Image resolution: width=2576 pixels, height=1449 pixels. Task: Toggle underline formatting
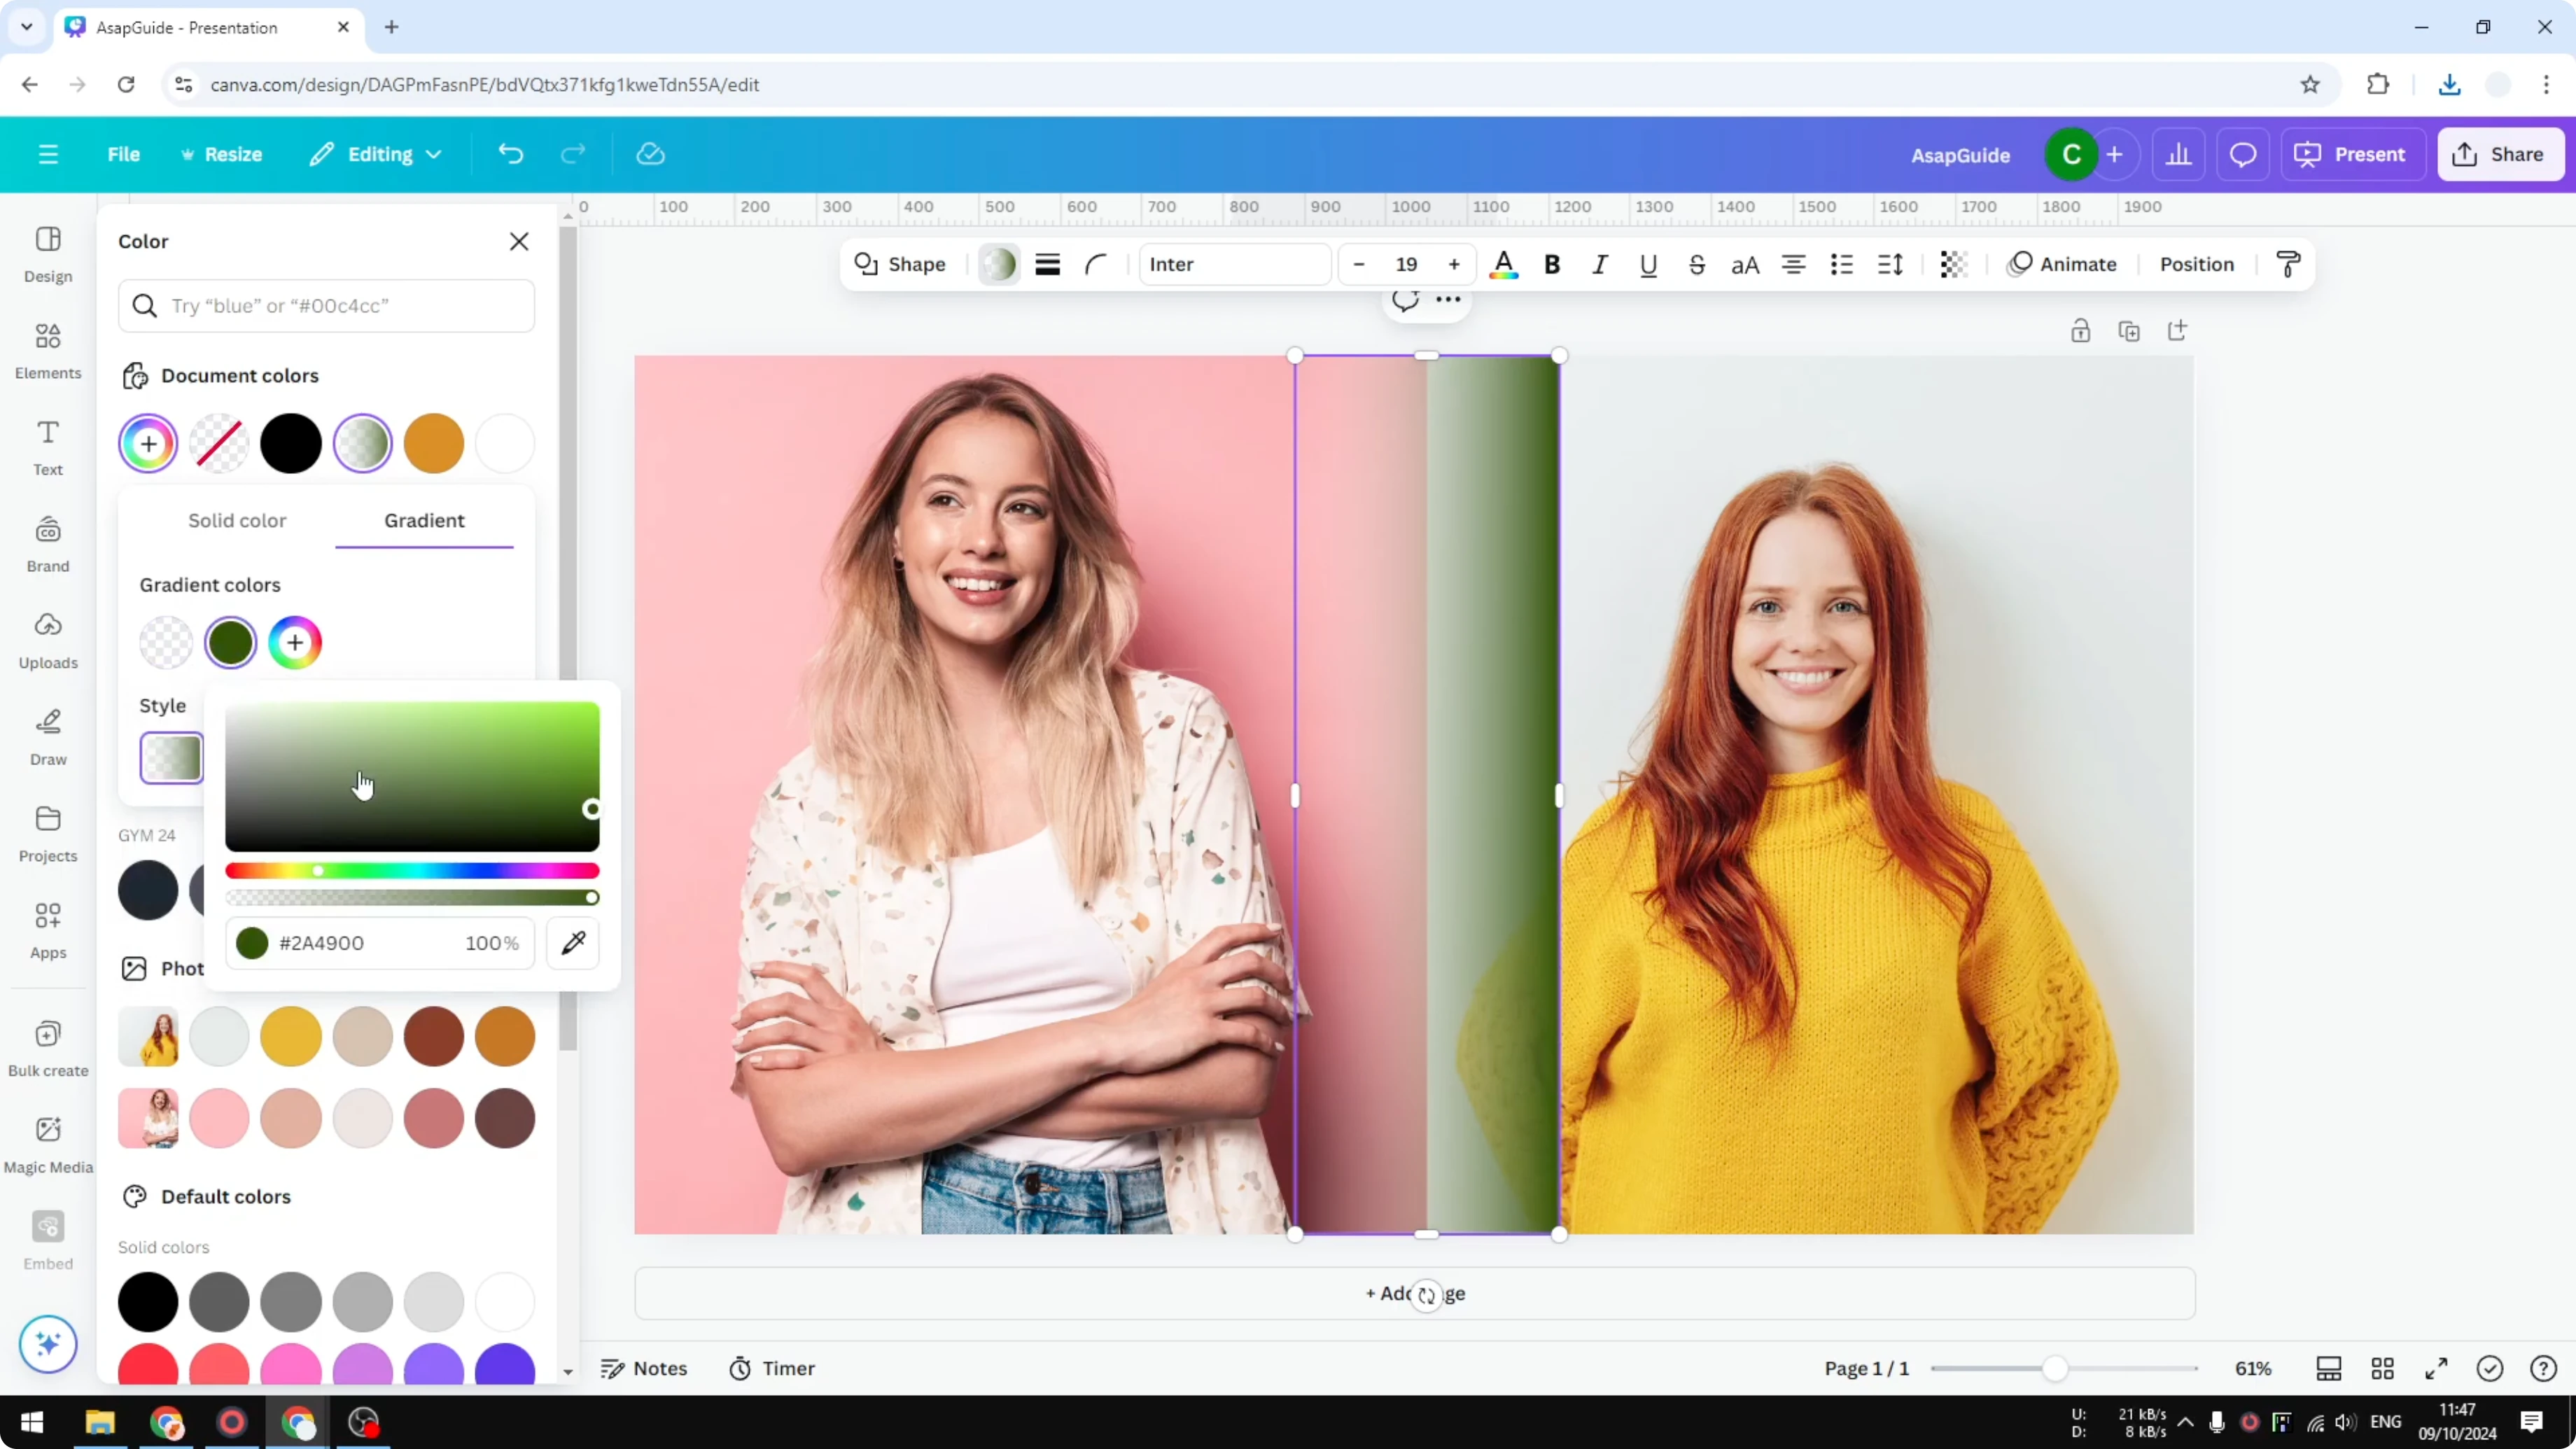[x=1648, y=264]
